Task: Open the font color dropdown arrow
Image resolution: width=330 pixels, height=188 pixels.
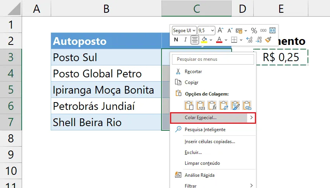Action: tap(226, 40)
